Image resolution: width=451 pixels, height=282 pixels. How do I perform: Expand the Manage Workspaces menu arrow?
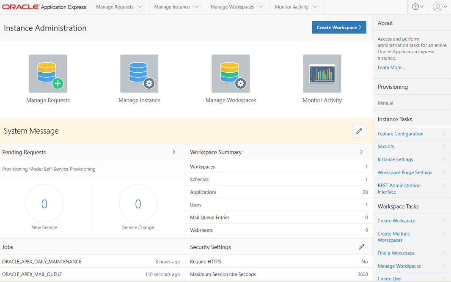[x=261, y=7]
